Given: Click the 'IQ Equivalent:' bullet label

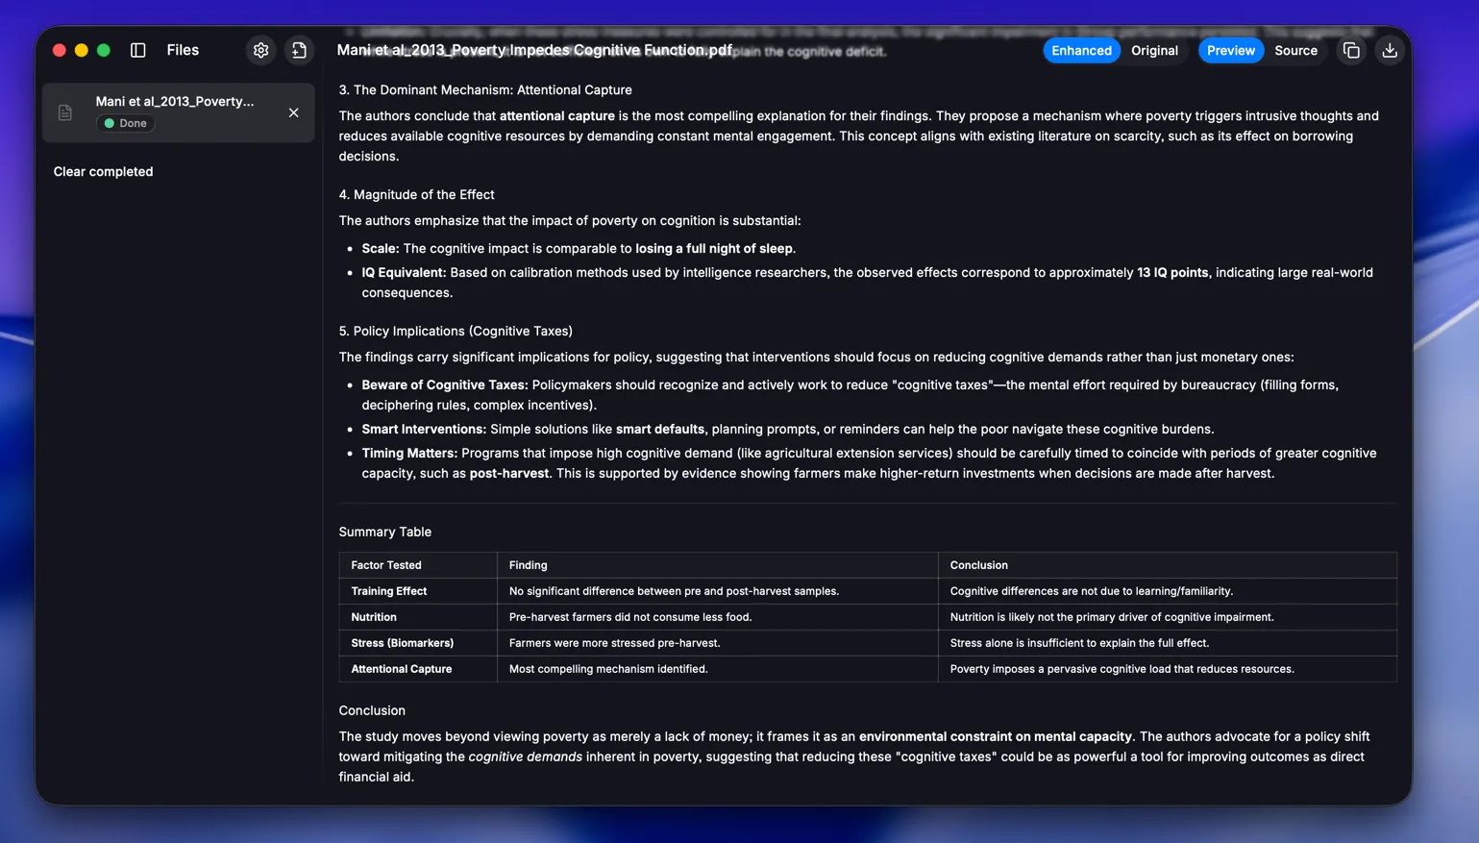Looking at the screenshot, I should (x=404, y=272).
